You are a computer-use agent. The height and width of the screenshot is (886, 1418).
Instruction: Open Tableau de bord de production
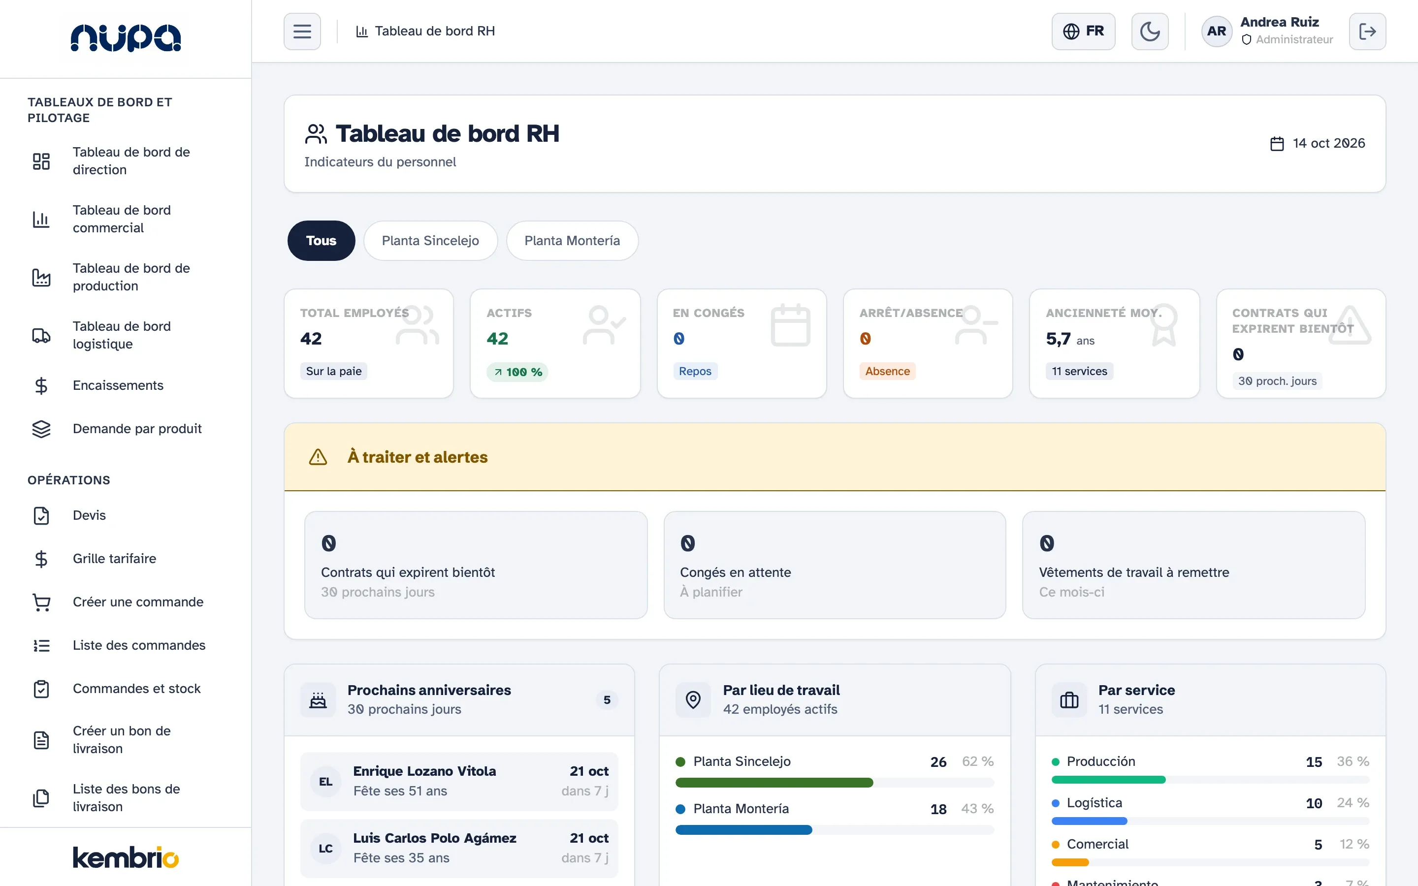(126, 277)
